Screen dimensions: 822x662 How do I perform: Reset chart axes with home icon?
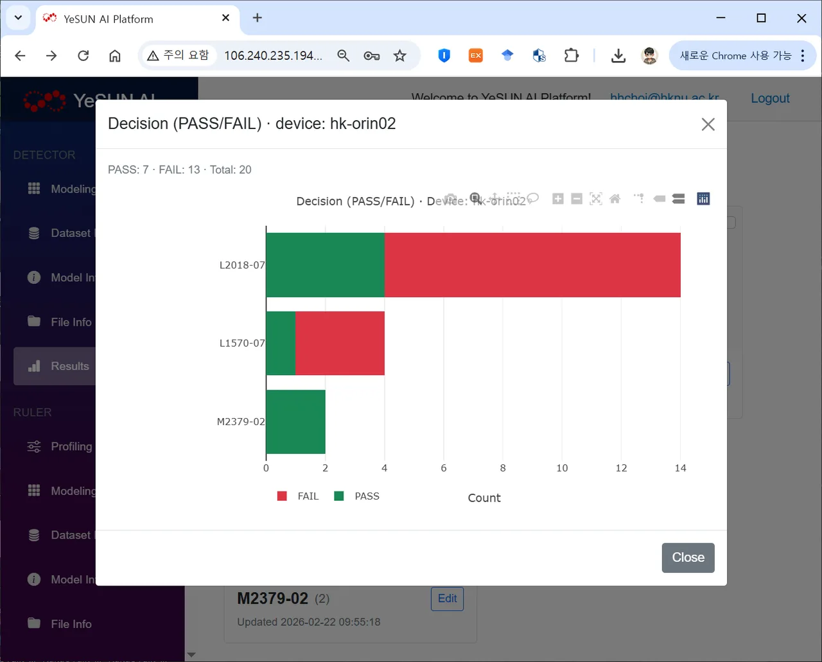pyautogui.click(x=615, y=199)
